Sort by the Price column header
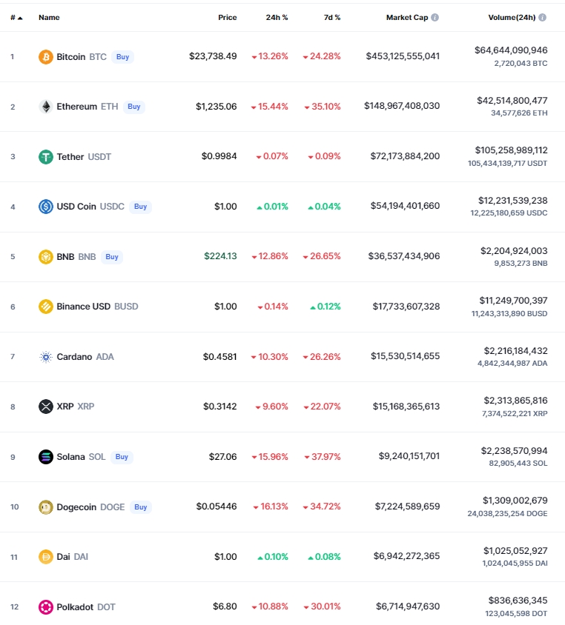Viewport: 565px width, 625px height. (228, 18)
